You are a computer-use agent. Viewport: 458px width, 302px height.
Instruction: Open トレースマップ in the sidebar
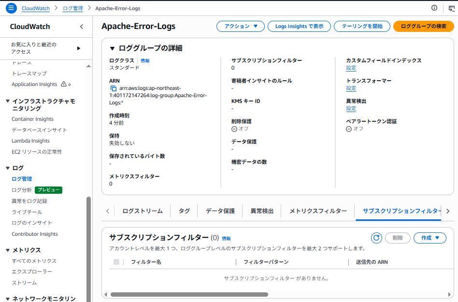pos(29,73)
